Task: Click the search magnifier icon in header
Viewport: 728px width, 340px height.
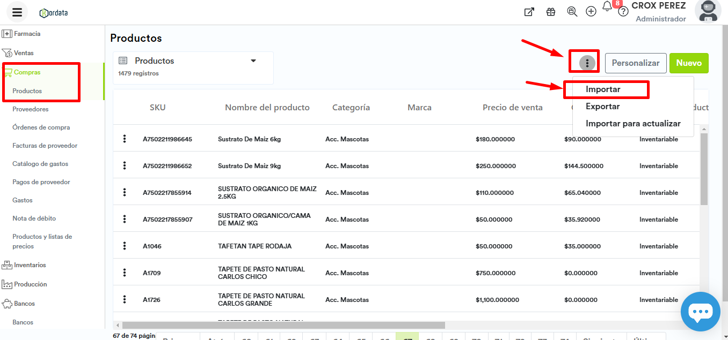Action: [x=572, y=12]
